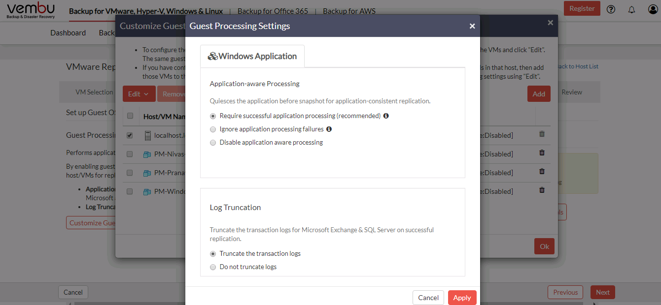The height and width of the screenshot is (305, 661).
Task: Go to Backup for Office 365
Action: (273, 11)
